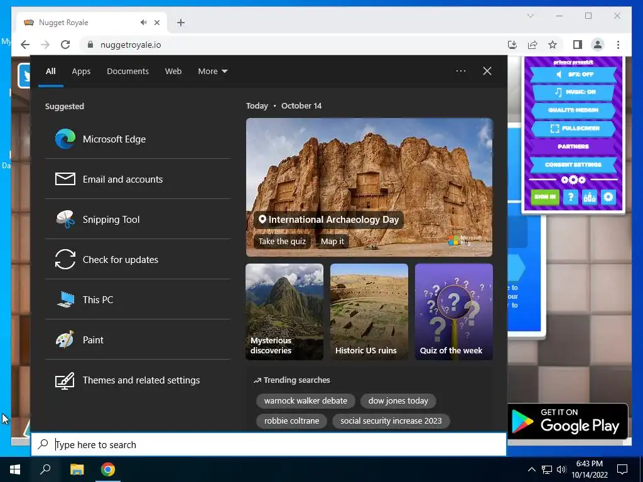643x482 pixels.
Task: Search trending 'robbie coltrane'
Action: click(x=291, y=421)
